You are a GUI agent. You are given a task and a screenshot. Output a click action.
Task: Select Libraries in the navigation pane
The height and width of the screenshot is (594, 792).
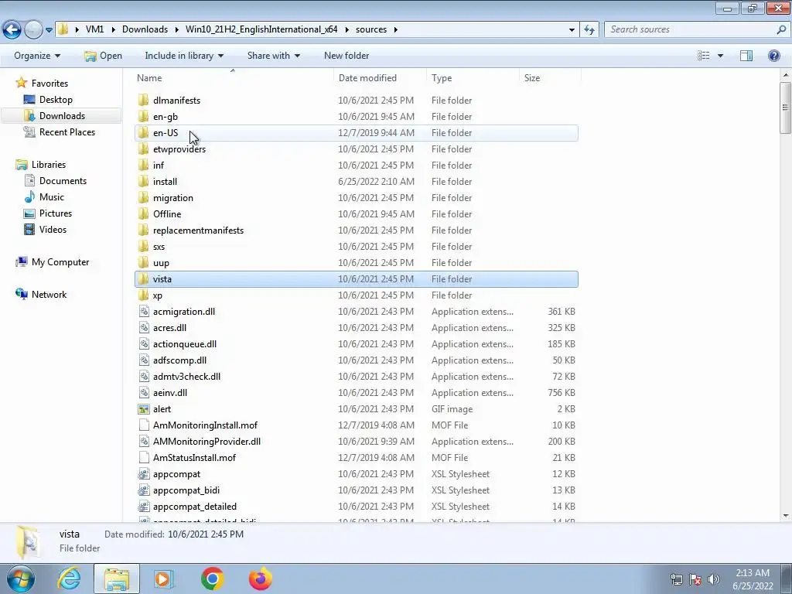pos(49,165)
